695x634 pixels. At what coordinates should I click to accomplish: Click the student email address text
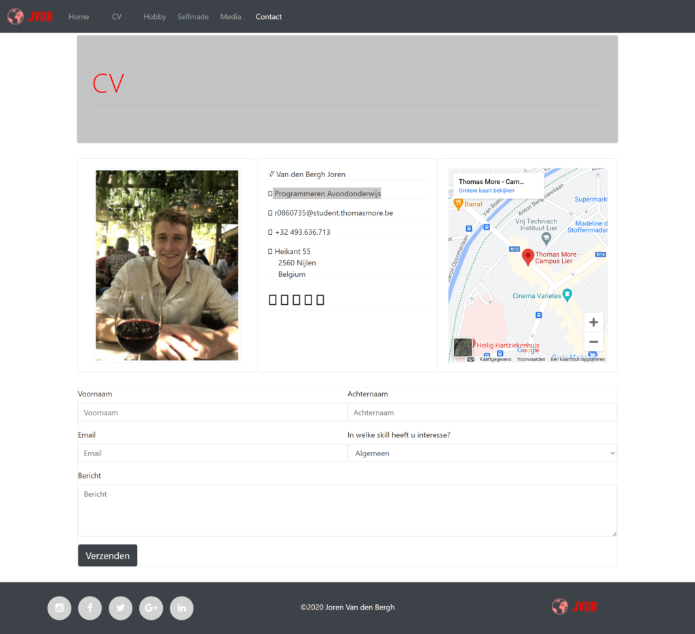pyautogui.click(x=334, y=213)
